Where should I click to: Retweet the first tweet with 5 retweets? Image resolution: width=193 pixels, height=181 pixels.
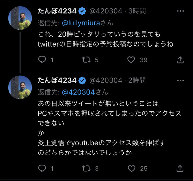click(x=86, y=60)
